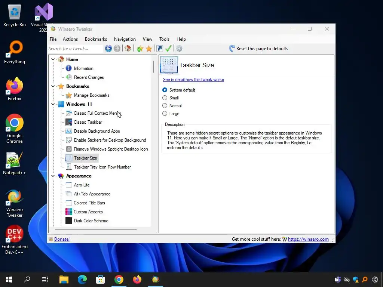Image resolution: width=383 pixels, height=287 pixels.
Task: Open the Bookmarks menu
Action: pyautogui.click(x=96, y=39)
